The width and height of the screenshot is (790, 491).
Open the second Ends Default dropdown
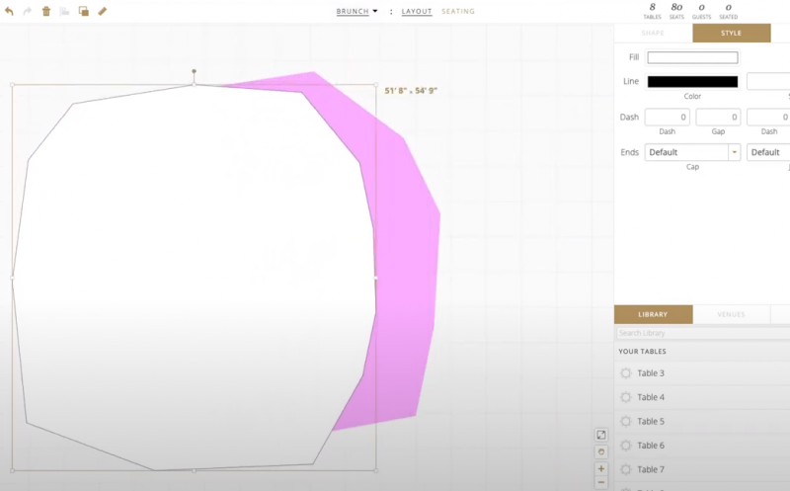(768, 152)
